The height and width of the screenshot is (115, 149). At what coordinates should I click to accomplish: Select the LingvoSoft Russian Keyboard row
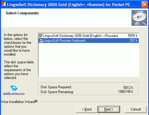(x=88, y=41)
